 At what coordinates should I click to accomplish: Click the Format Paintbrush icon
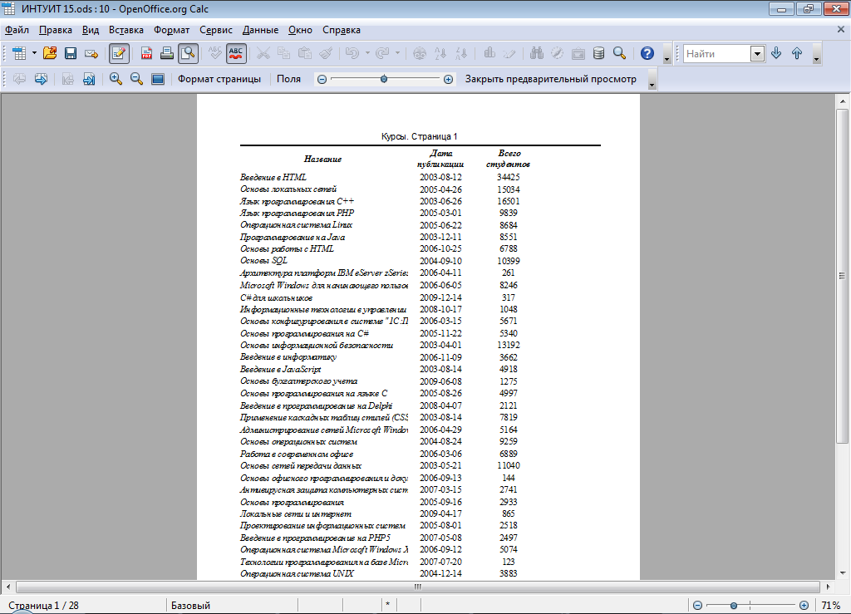(326, 53)
